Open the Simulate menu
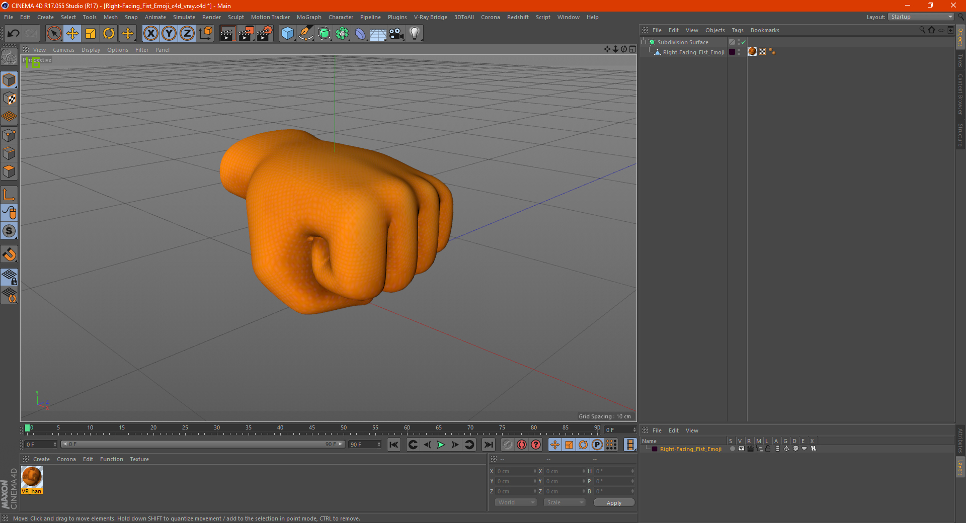 (x=184, y=17)
